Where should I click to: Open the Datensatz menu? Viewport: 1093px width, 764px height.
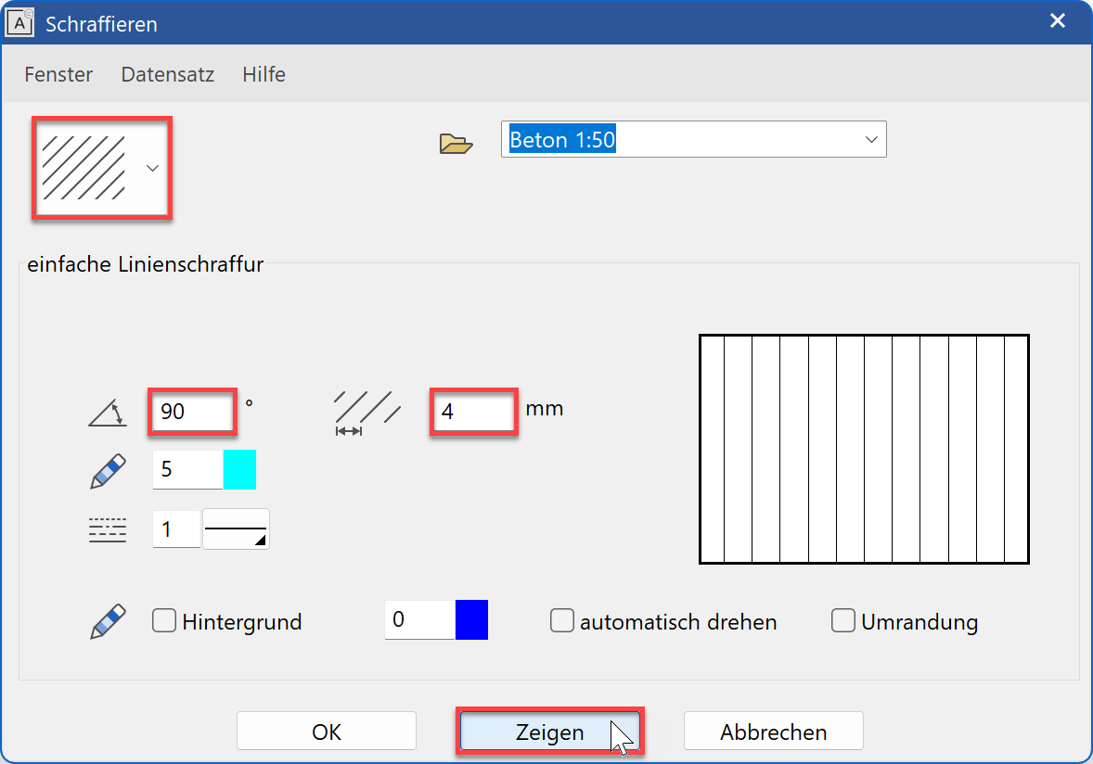point(167,74)
